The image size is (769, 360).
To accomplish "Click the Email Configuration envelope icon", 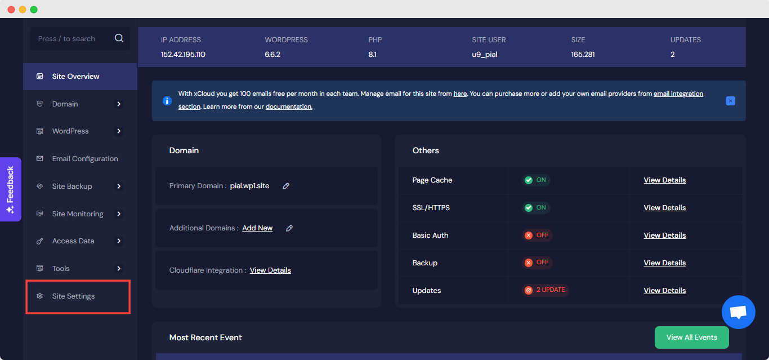I will point(39,158).
